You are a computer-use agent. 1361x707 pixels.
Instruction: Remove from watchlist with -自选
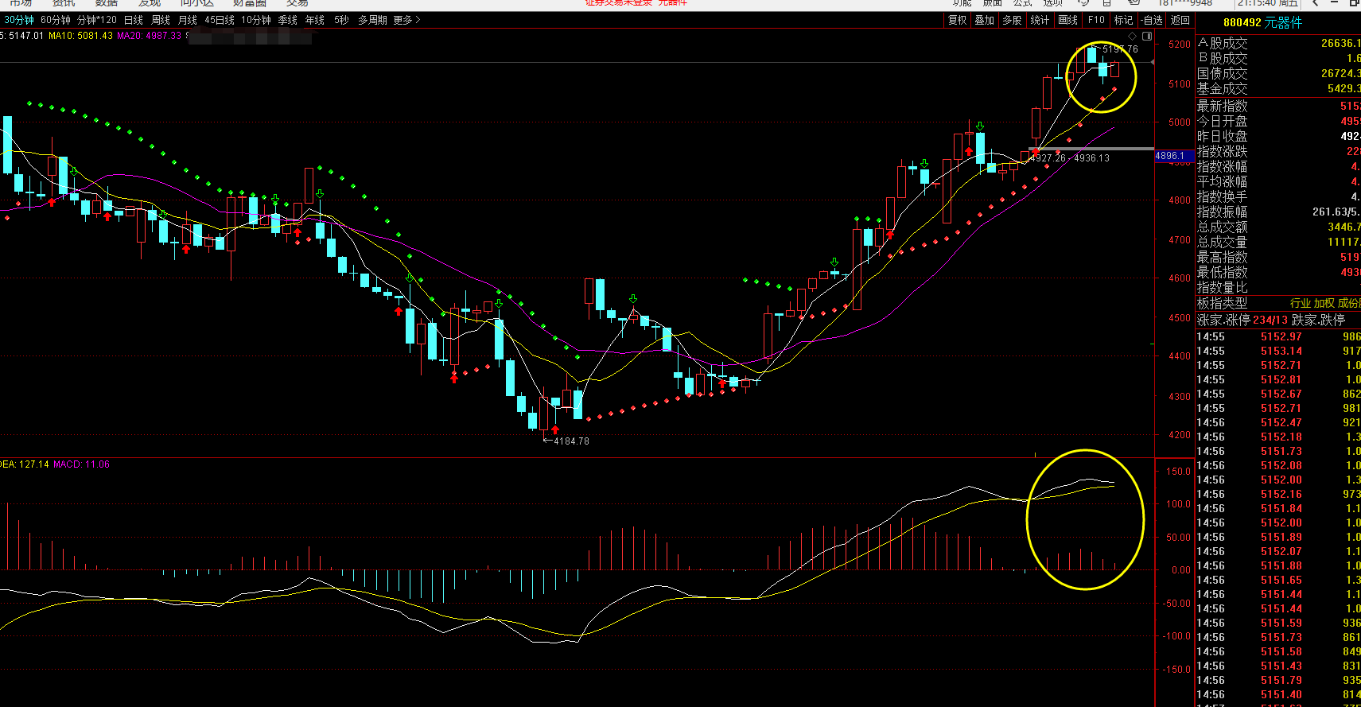(1152, 20)
